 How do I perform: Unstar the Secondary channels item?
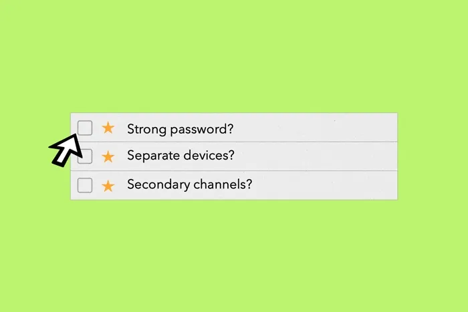click(108, 186)
